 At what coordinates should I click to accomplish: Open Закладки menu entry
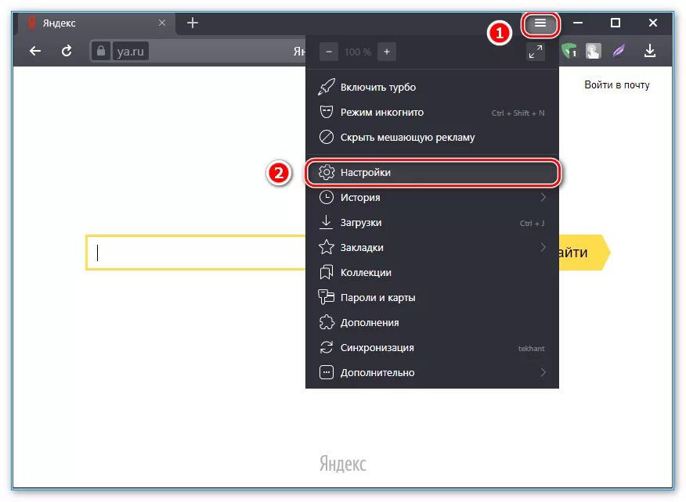[x=432, y=247]
